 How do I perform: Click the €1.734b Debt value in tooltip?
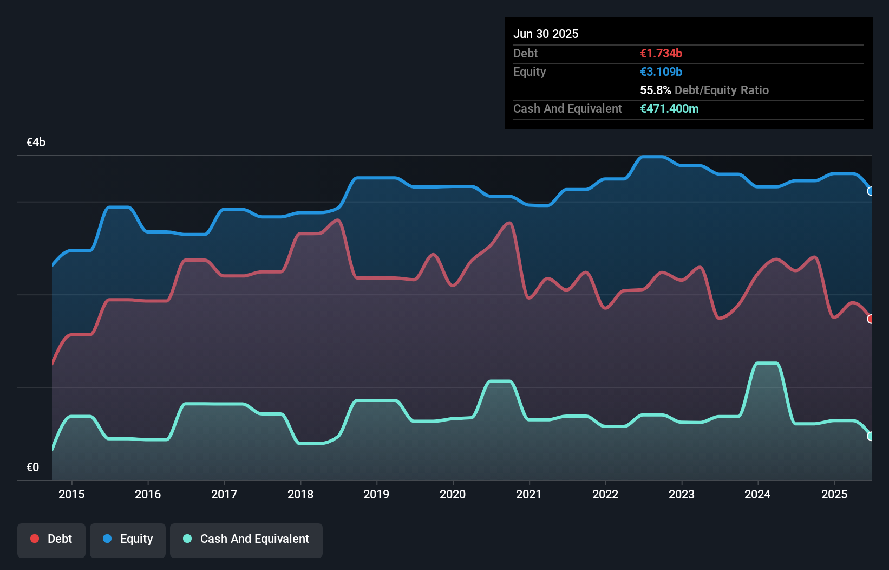point(661,53)
